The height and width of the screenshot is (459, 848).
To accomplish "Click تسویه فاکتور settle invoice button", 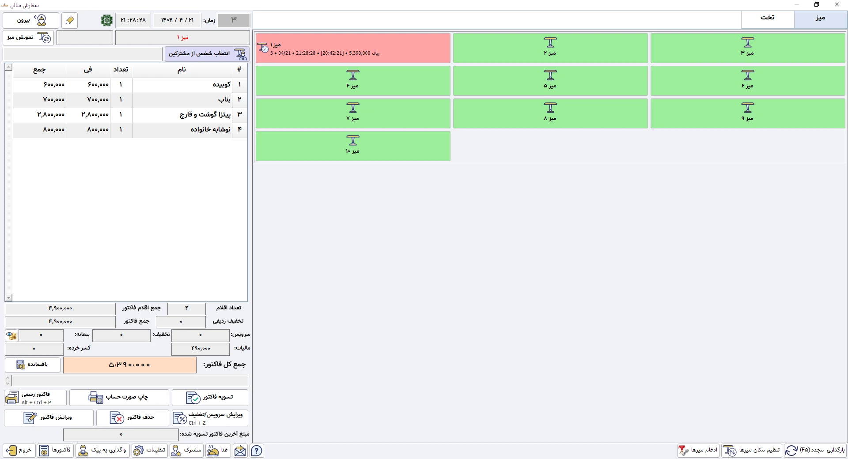I will coord(210,398).
